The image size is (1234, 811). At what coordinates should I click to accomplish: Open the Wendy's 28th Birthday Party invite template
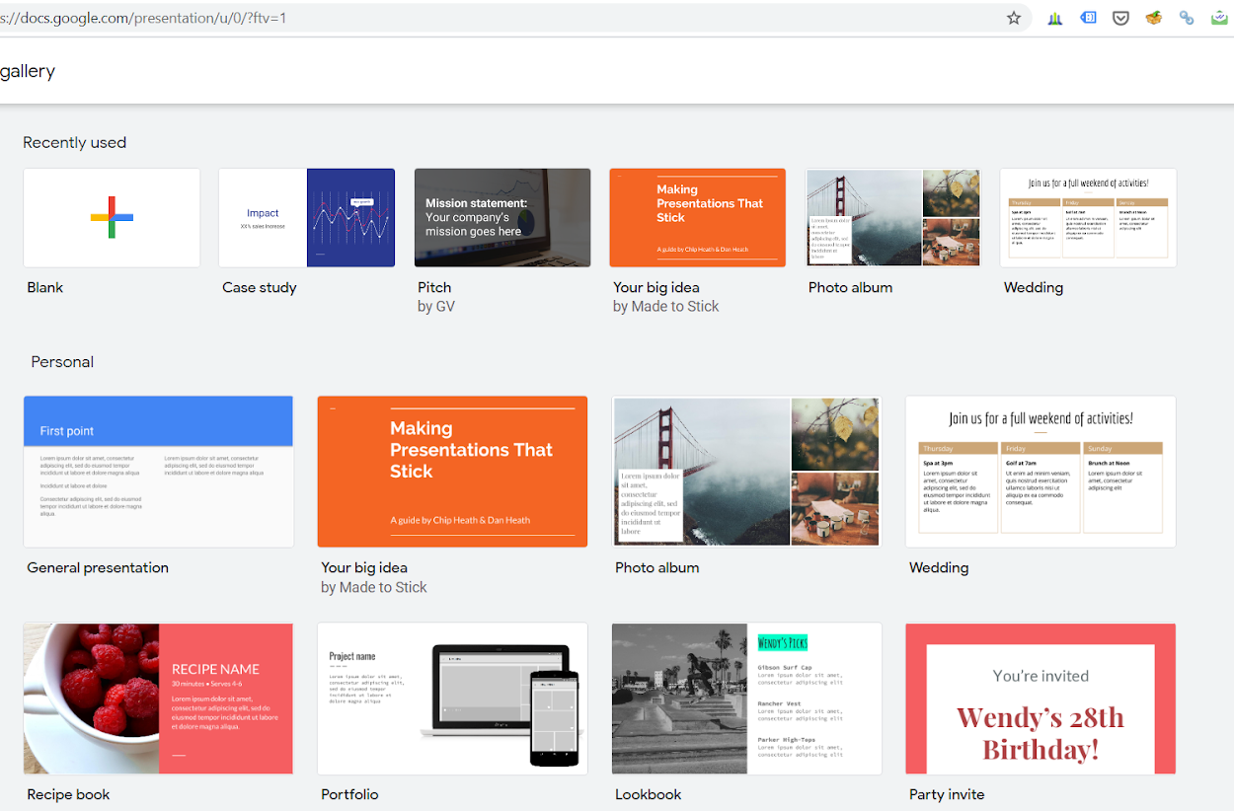click(x=1040, y=698)
